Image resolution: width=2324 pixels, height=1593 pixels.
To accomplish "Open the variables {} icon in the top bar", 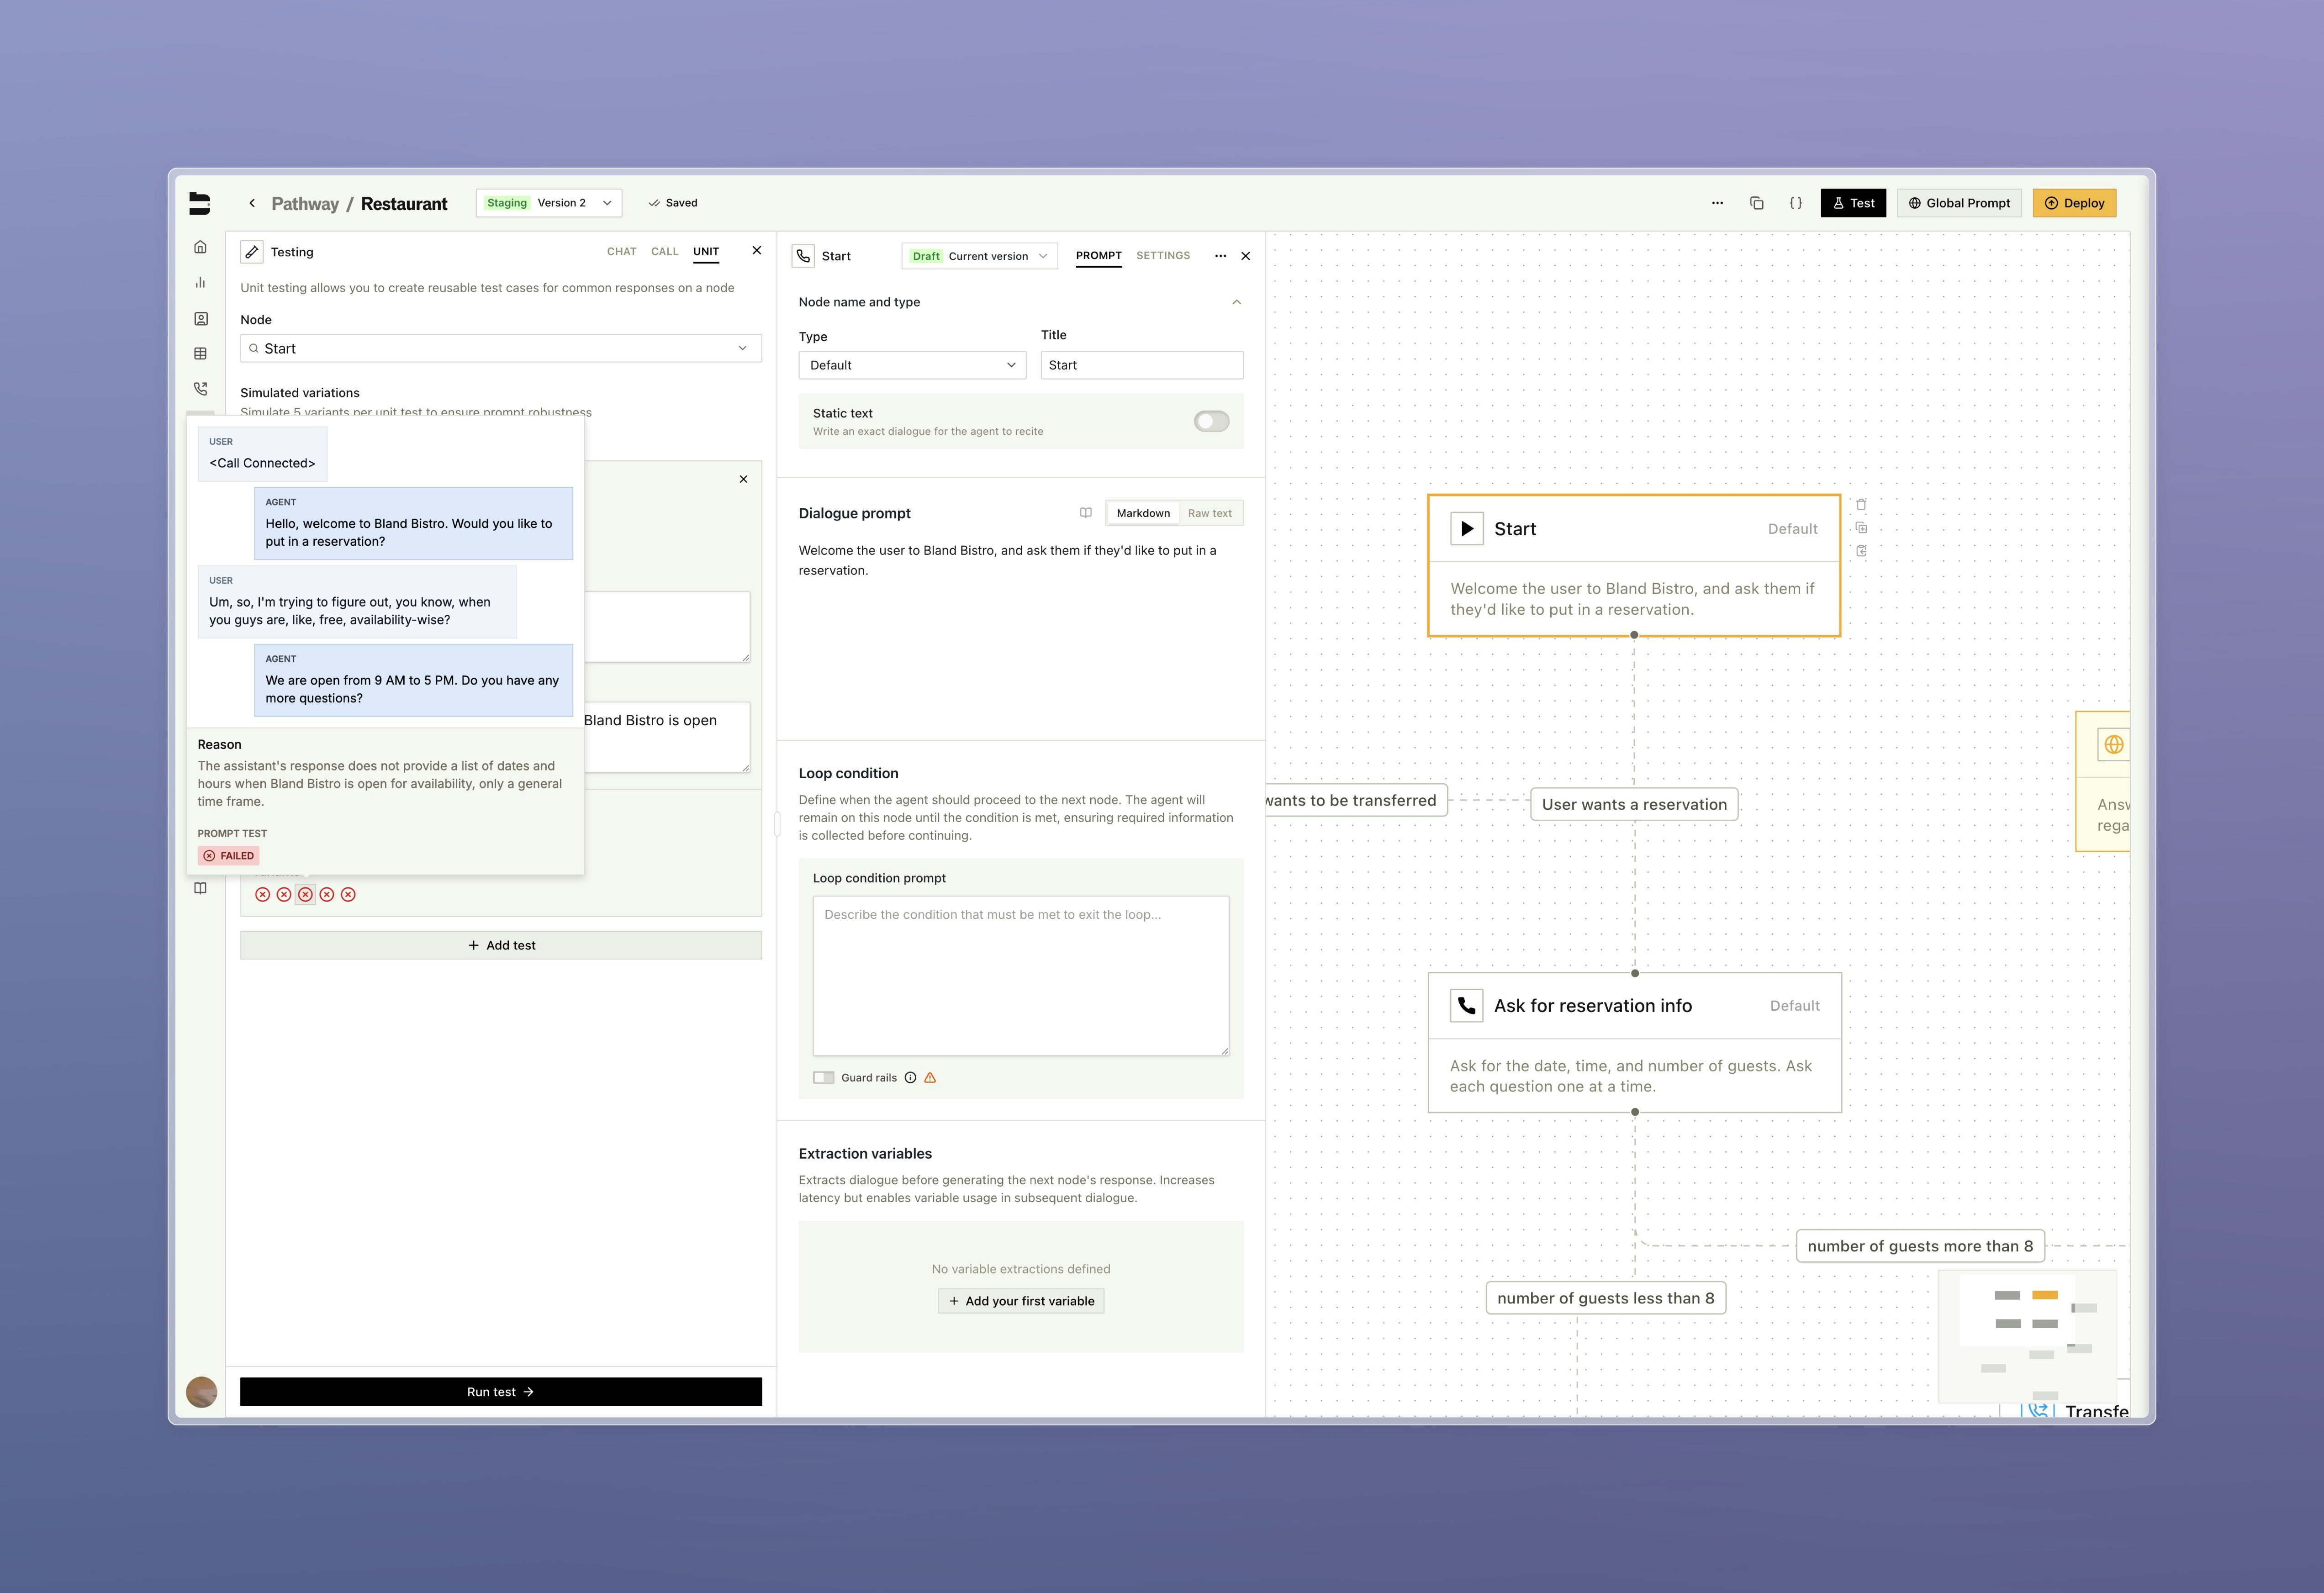I will (1796, 202).
